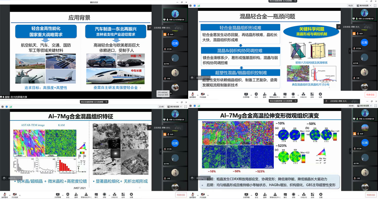Open Settings gear in the 30:44 meeting window
Screen dimensions: 378x199
320,194
